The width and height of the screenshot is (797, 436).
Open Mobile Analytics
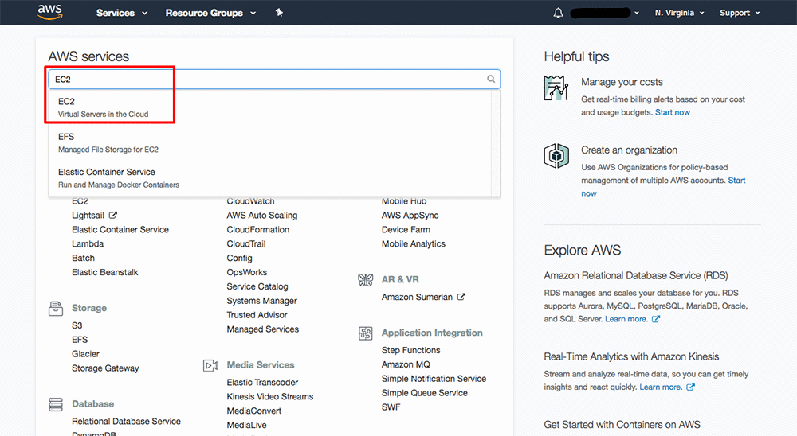[413, 243]
